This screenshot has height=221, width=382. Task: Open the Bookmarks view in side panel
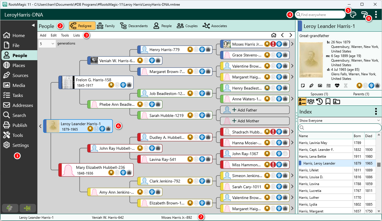point(328,102)
